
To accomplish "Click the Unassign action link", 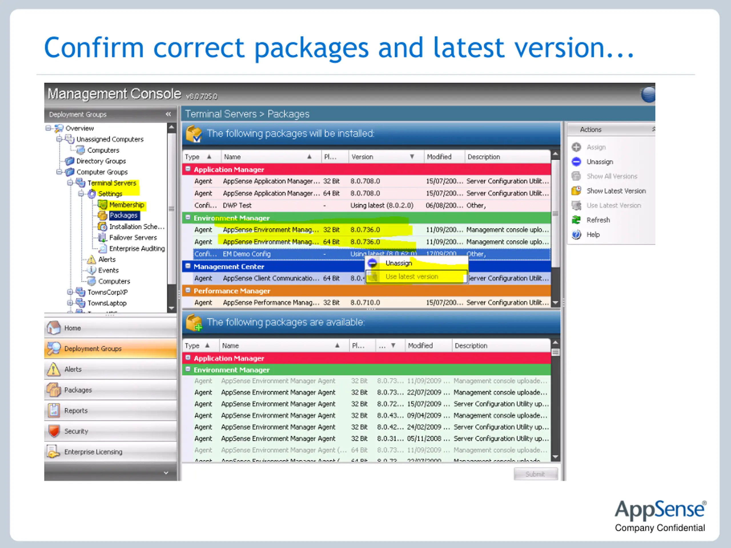I will click(x=600, y=162).
